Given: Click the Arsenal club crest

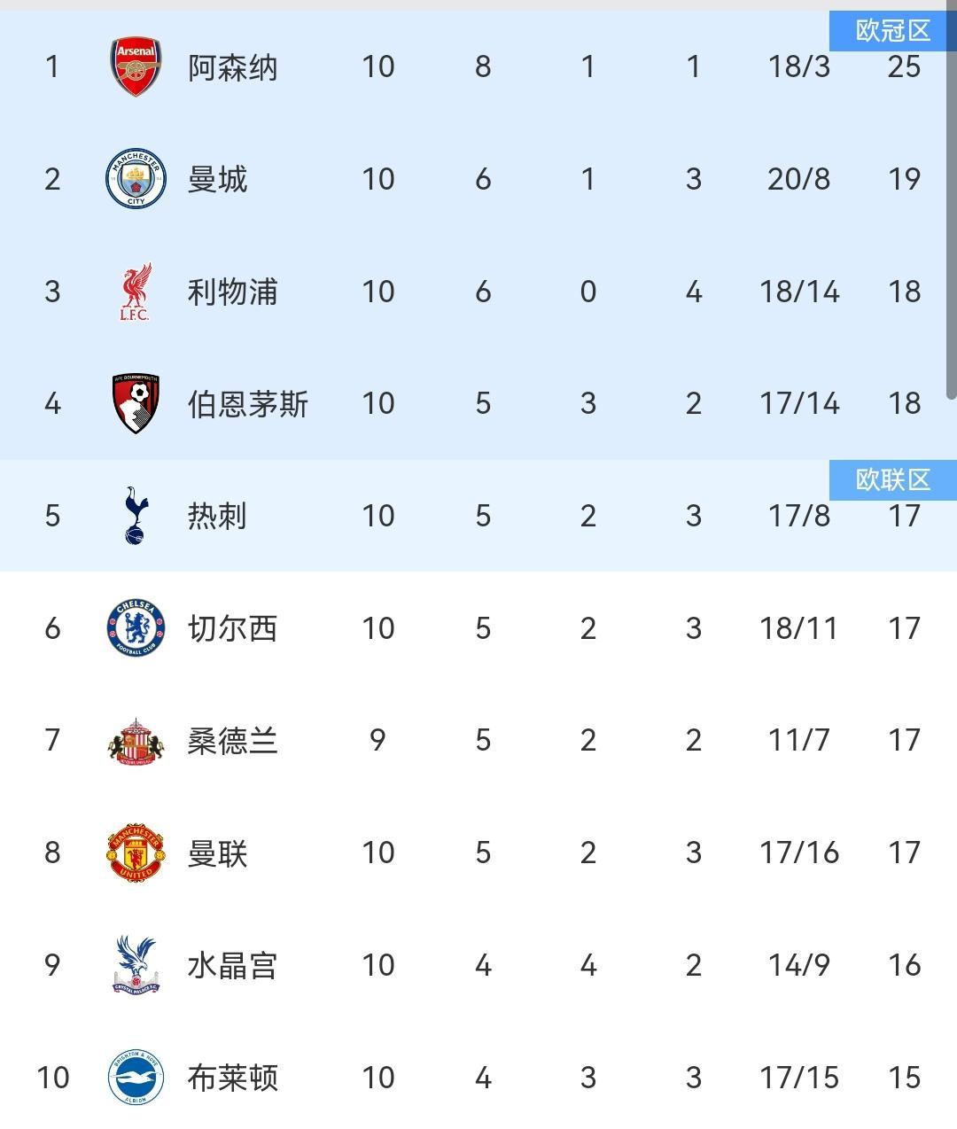Looking at the screenshot, I should point(136,66).
